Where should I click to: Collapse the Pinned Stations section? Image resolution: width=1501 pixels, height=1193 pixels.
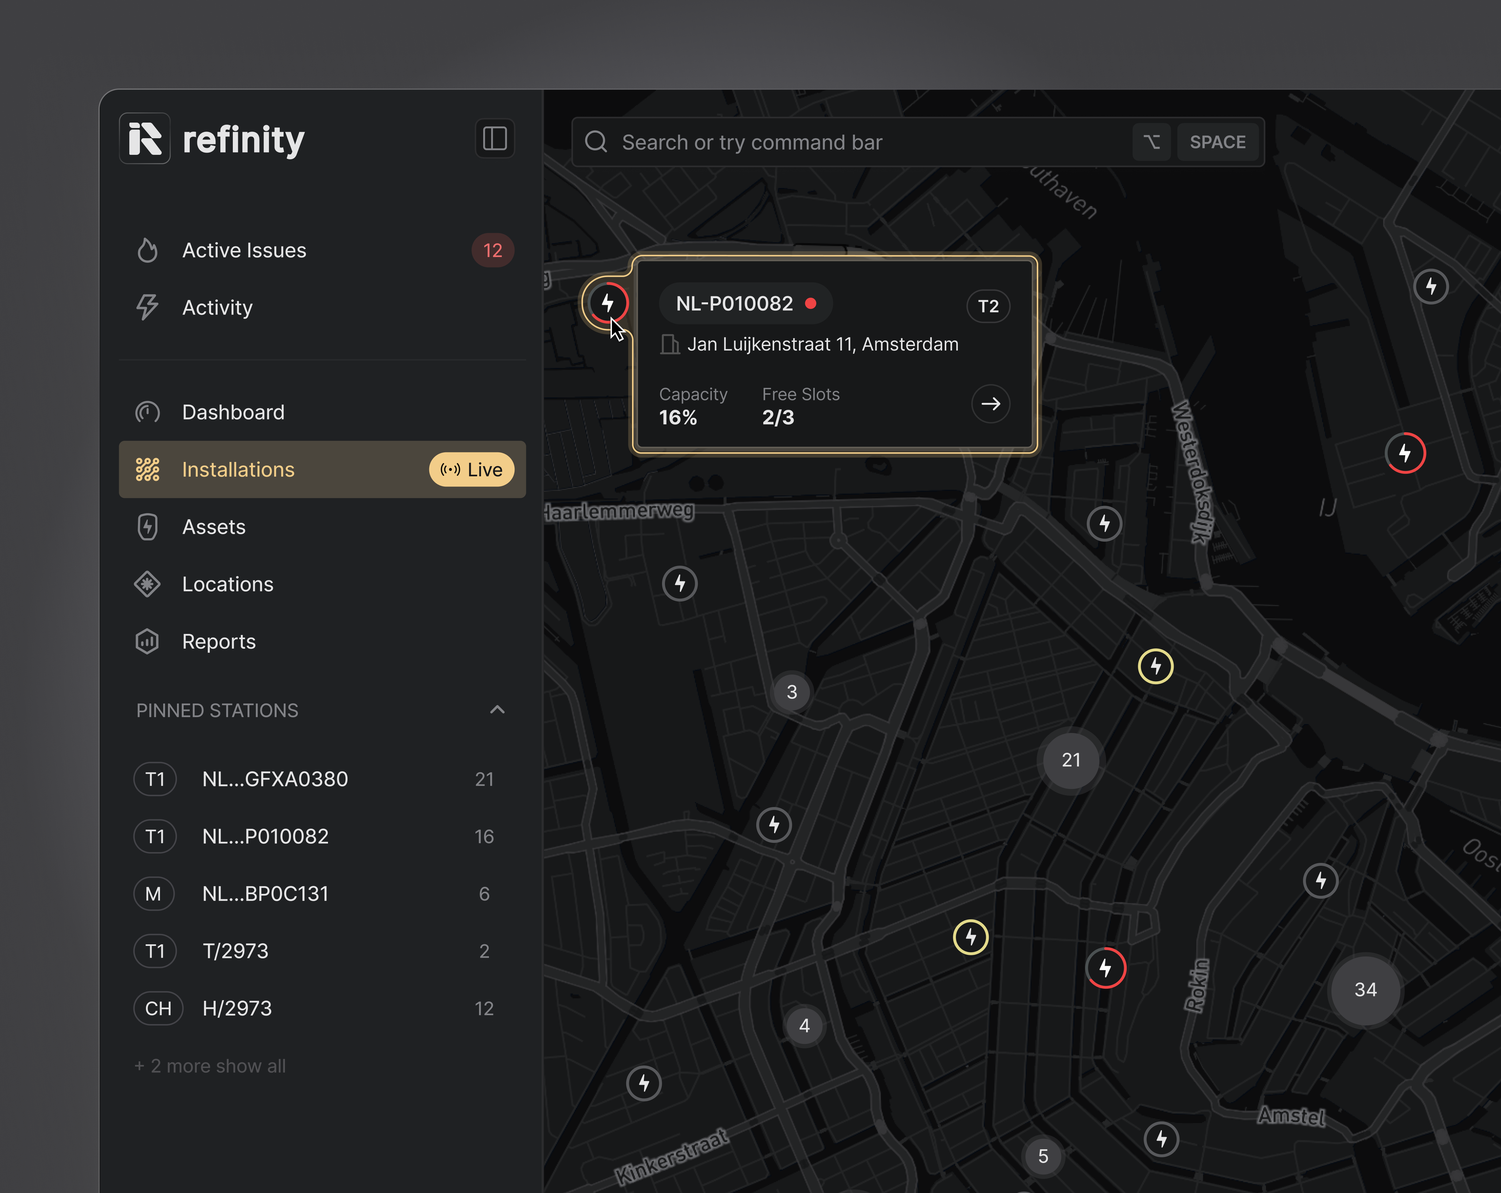pos(497,709)
